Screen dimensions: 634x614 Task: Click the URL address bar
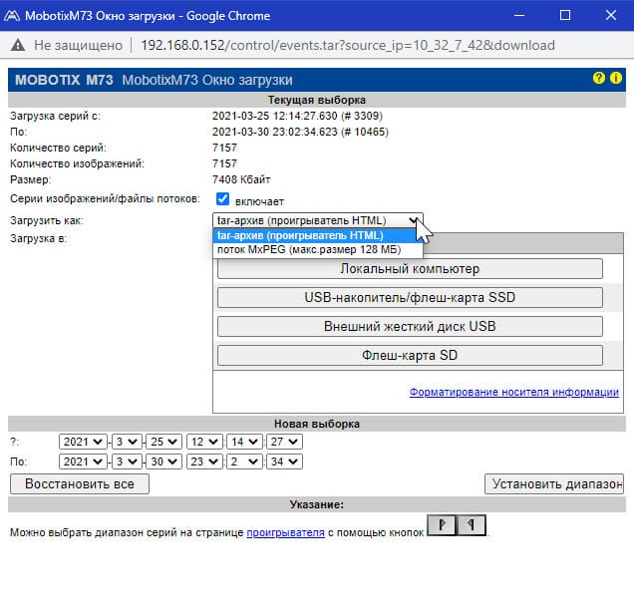(x=348, y=45)
